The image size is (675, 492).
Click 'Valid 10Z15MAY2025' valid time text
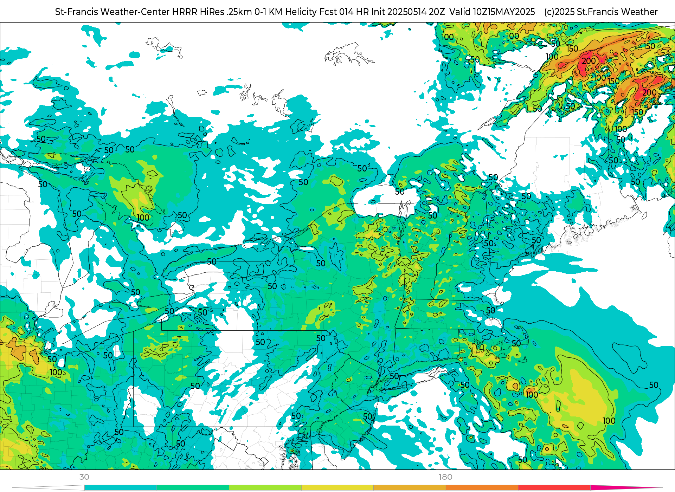click(492, 12)
